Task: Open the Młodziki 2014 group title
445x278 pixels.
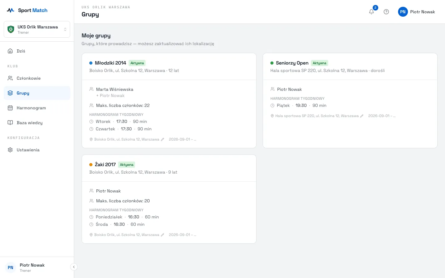Action: [110, 63]
